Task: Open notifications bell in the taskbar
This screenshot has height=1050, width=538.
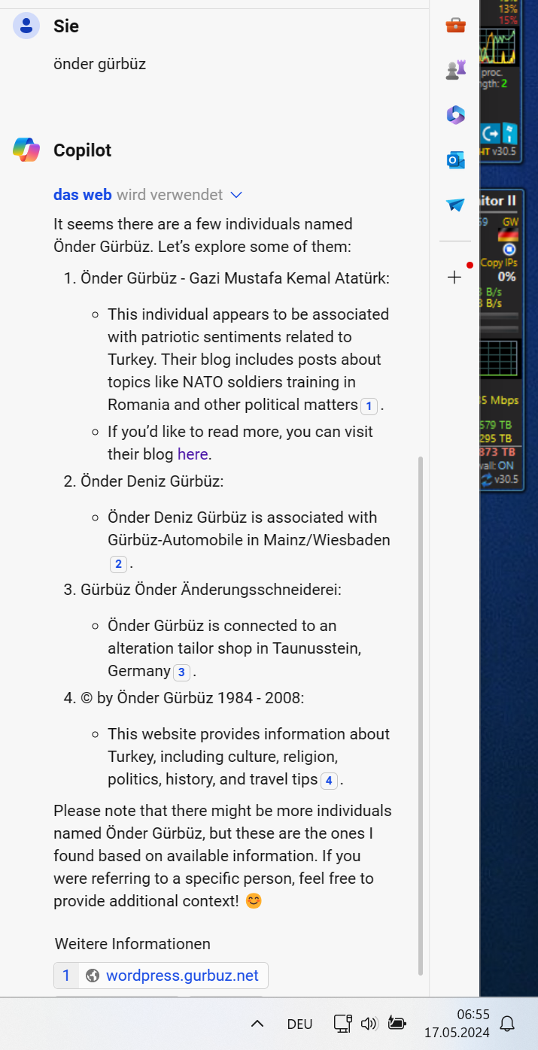Action: [508, 1024]
